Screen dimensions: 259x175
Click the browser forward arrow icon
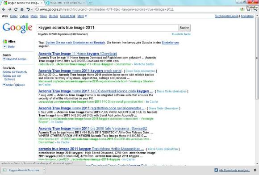[x=10, y=9]
